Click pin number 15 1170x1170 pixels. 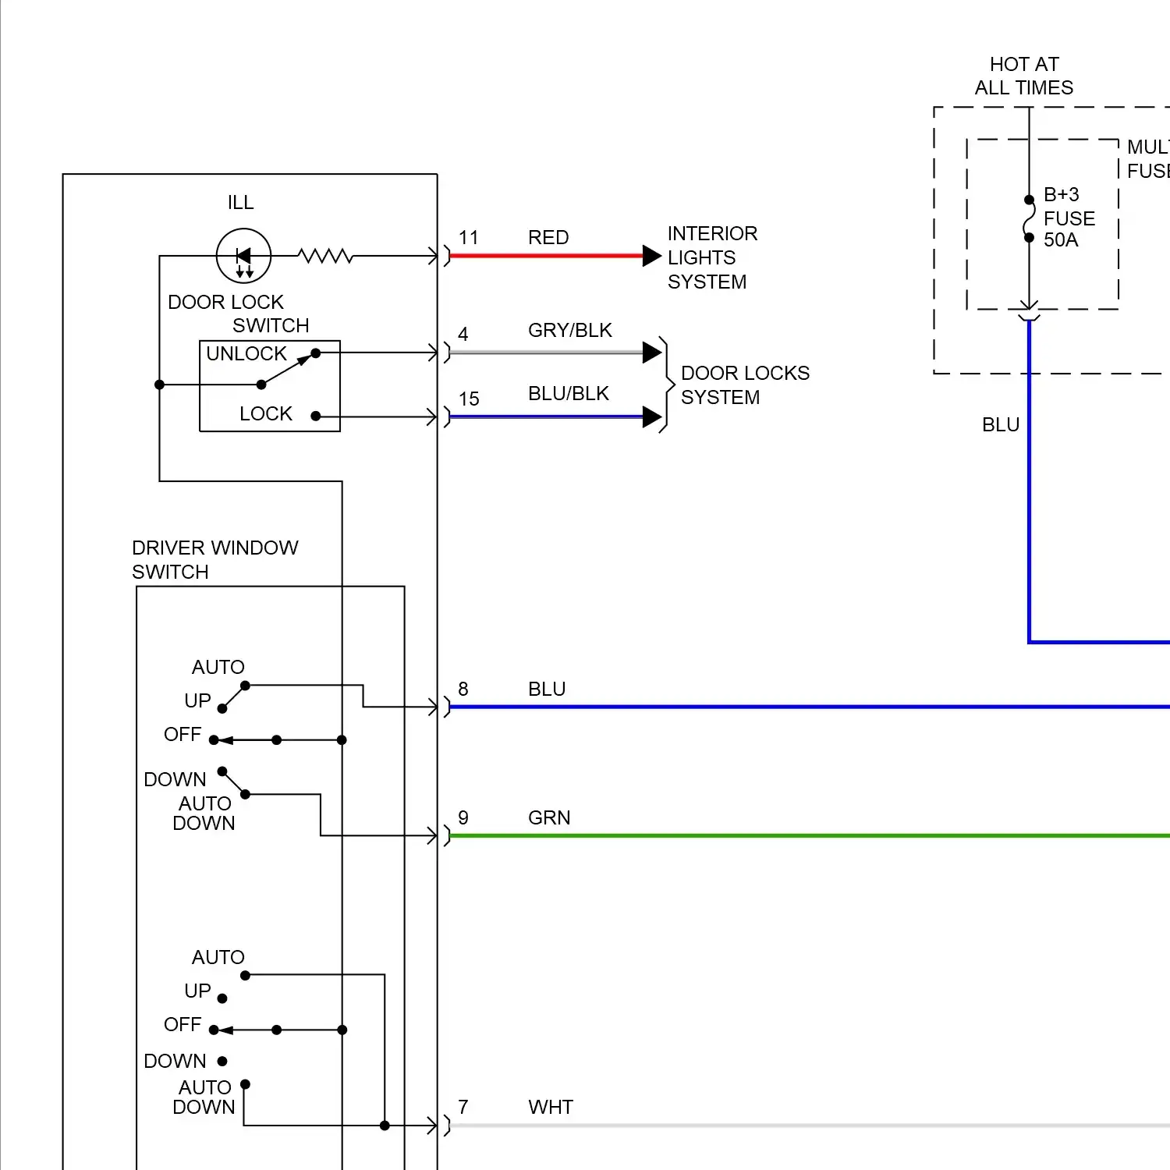pyautogui.click(x=469, y=399)
